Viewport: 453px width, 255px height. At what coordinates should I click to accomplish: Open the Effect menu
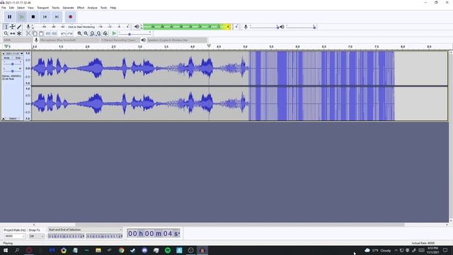[81, 8]
